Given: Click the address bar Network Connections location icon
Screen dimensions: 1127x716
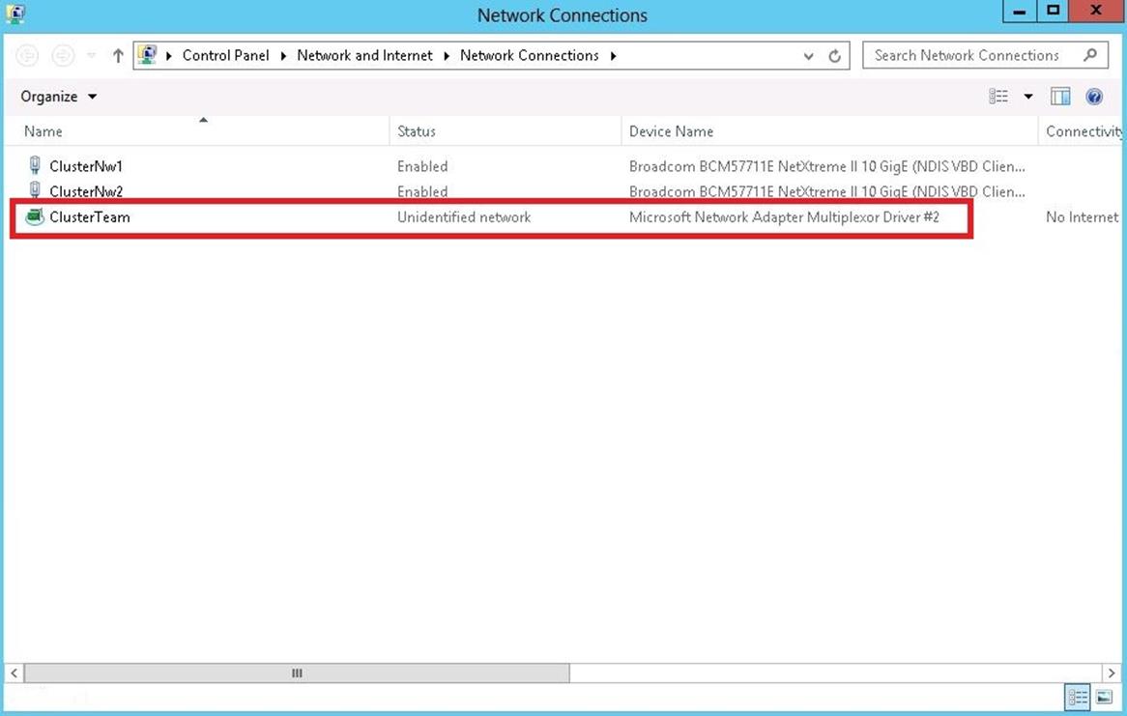Looking at the screenshot, I should pos(147,55).
